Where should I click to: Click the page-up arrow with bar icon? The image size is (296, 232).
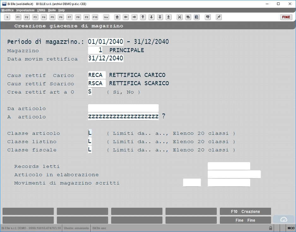click(x=160, y=17)
